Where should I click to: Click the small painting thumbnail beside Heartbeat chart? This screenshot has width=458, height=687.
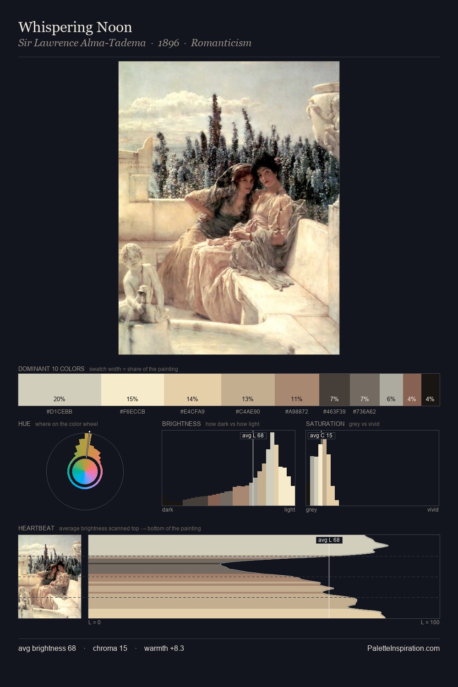[x=49, y=577]
